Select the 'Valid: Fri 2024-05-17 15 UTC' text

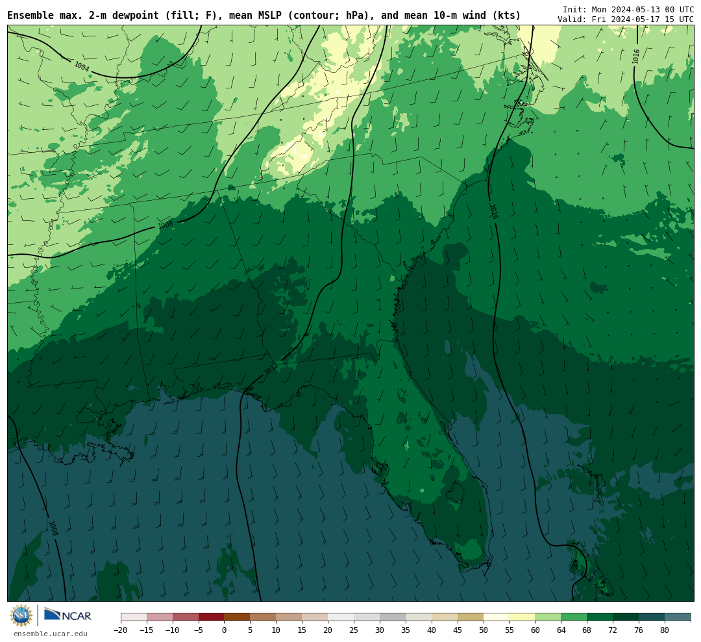626,19
